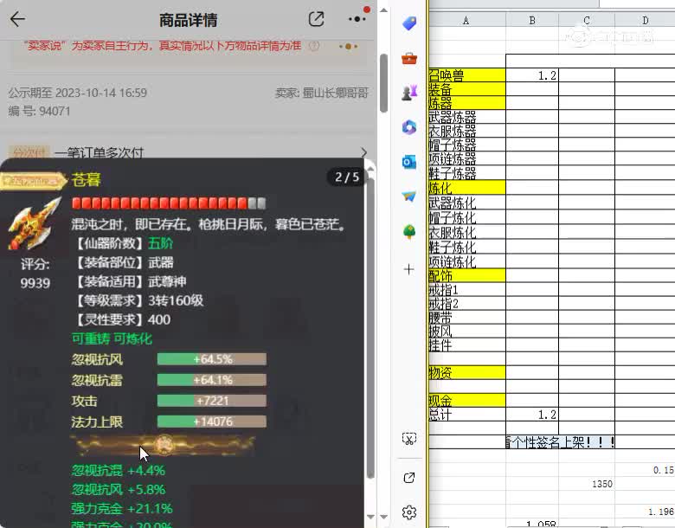Select the yellow 炼化 cell

[466, 188]
